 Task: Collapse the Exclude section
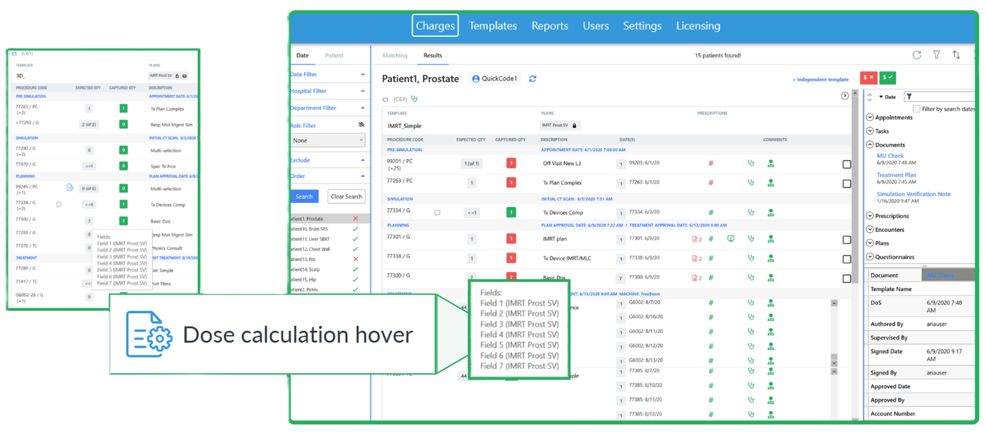(363, 160)
